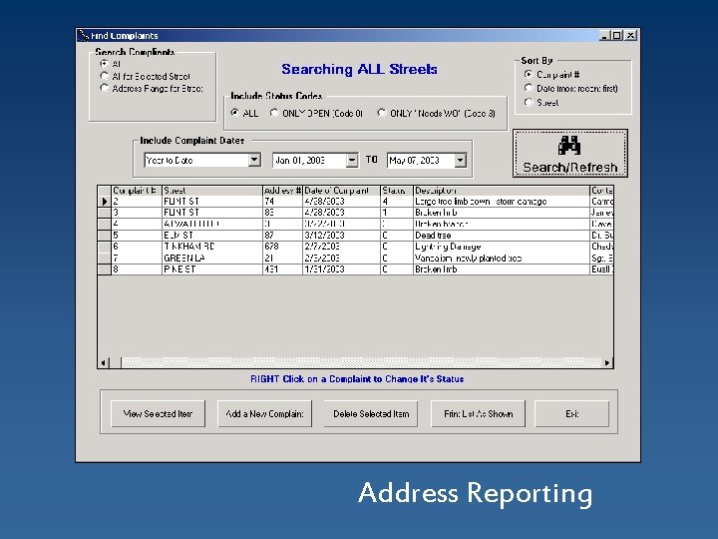The image size is (718, 539).
Task: Click the Address # column header
Action: (x=282, y=191)
